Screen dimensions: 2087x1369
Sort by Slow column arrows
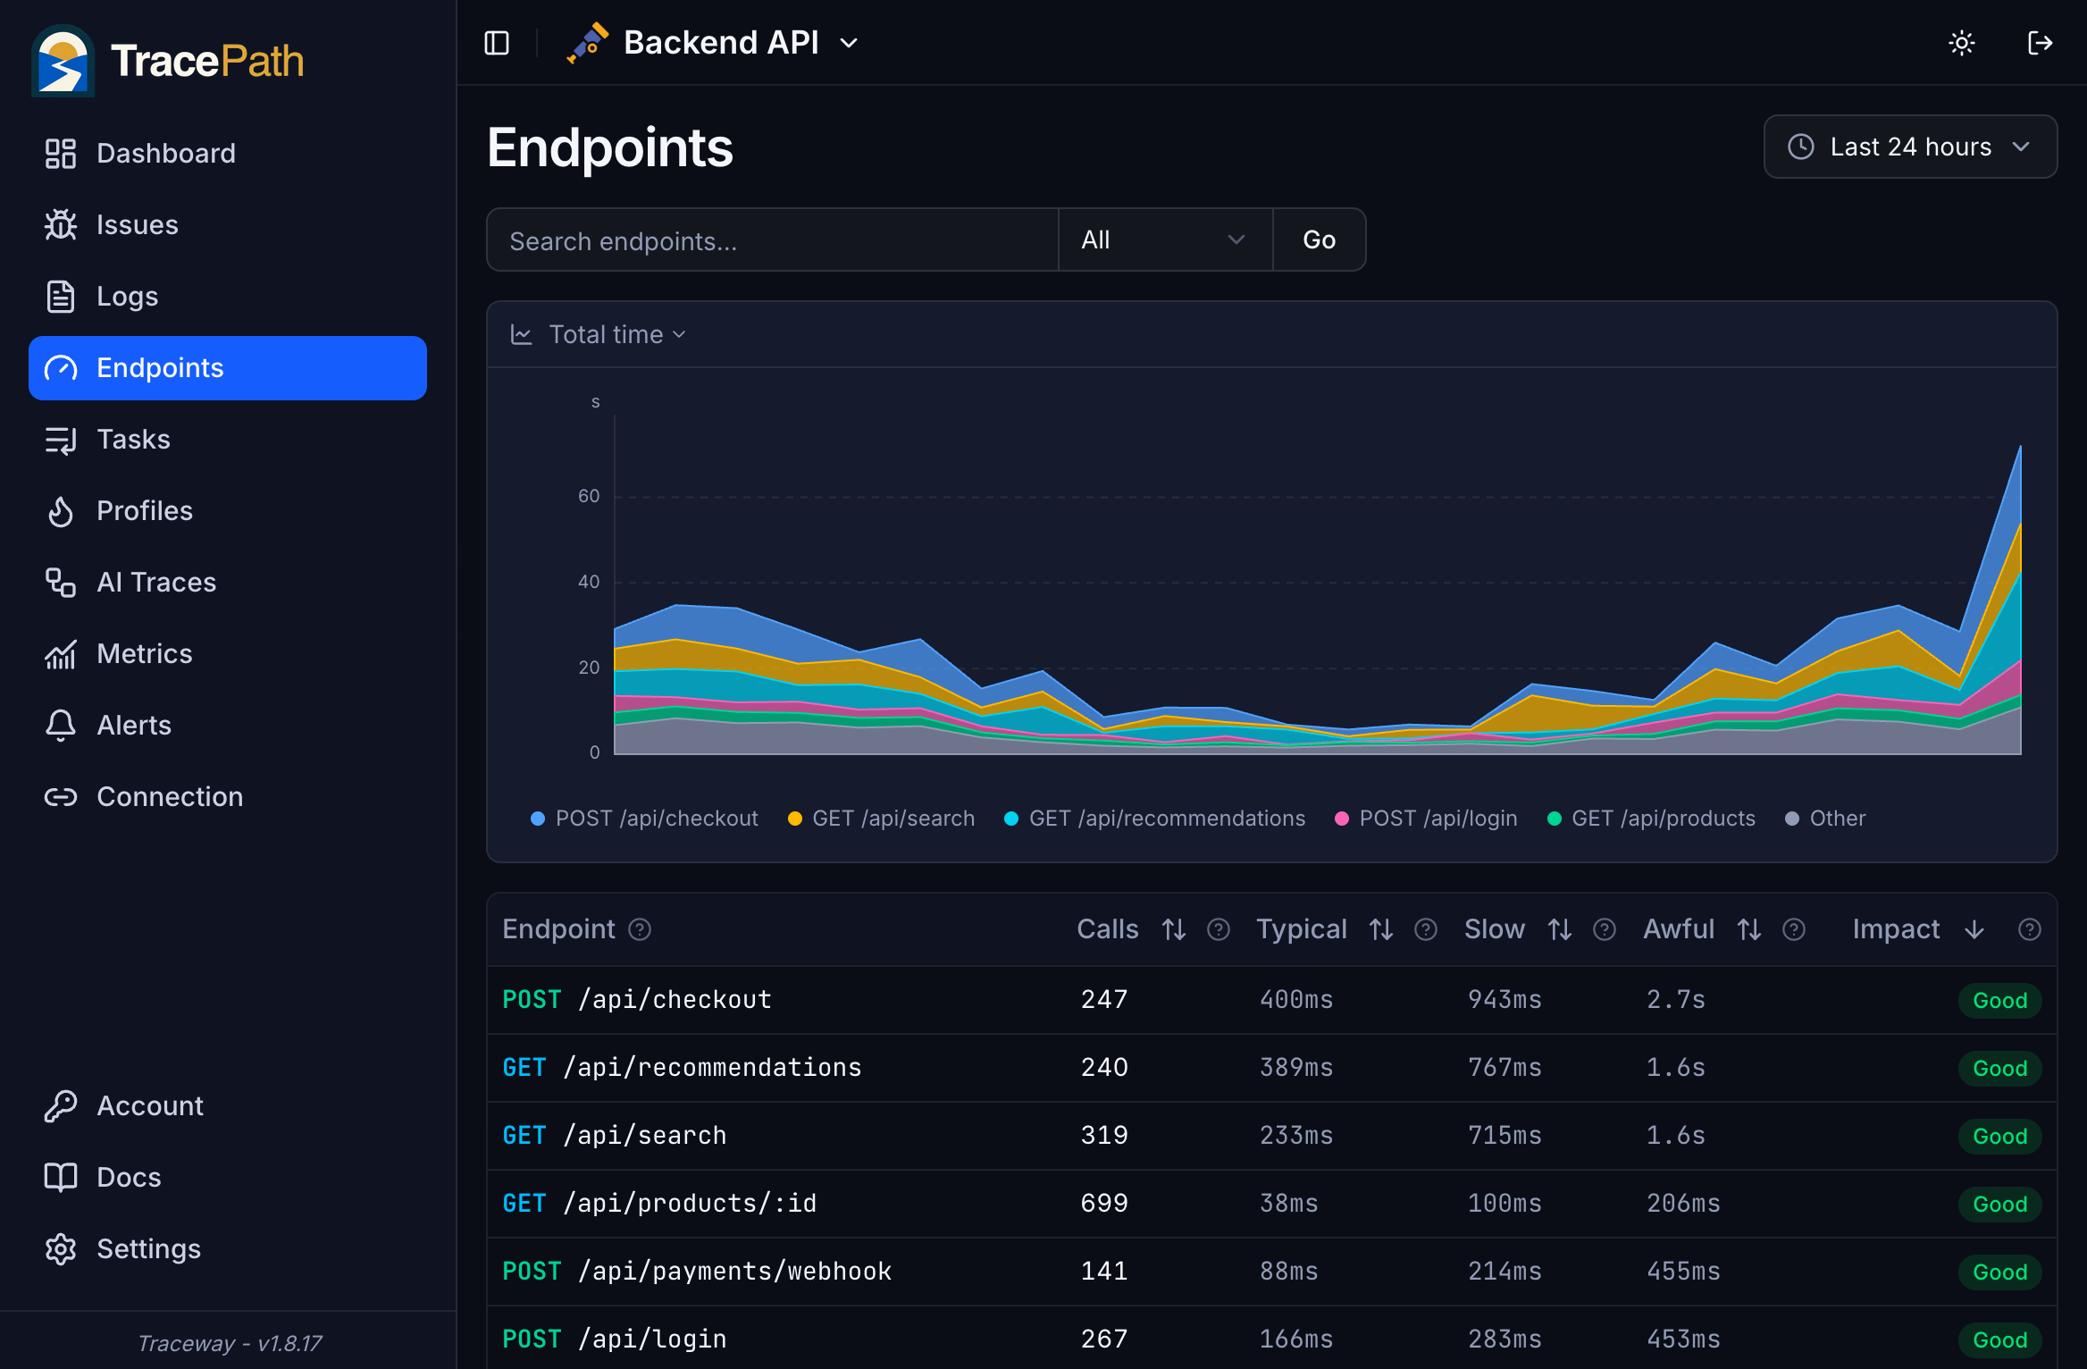1560,929
